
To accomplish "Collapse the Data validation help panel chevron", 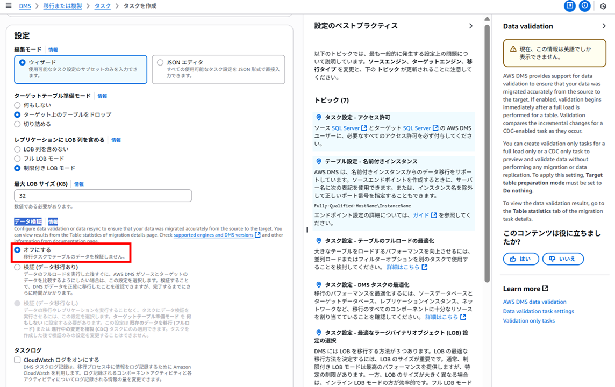I will (x=604, y=26).
